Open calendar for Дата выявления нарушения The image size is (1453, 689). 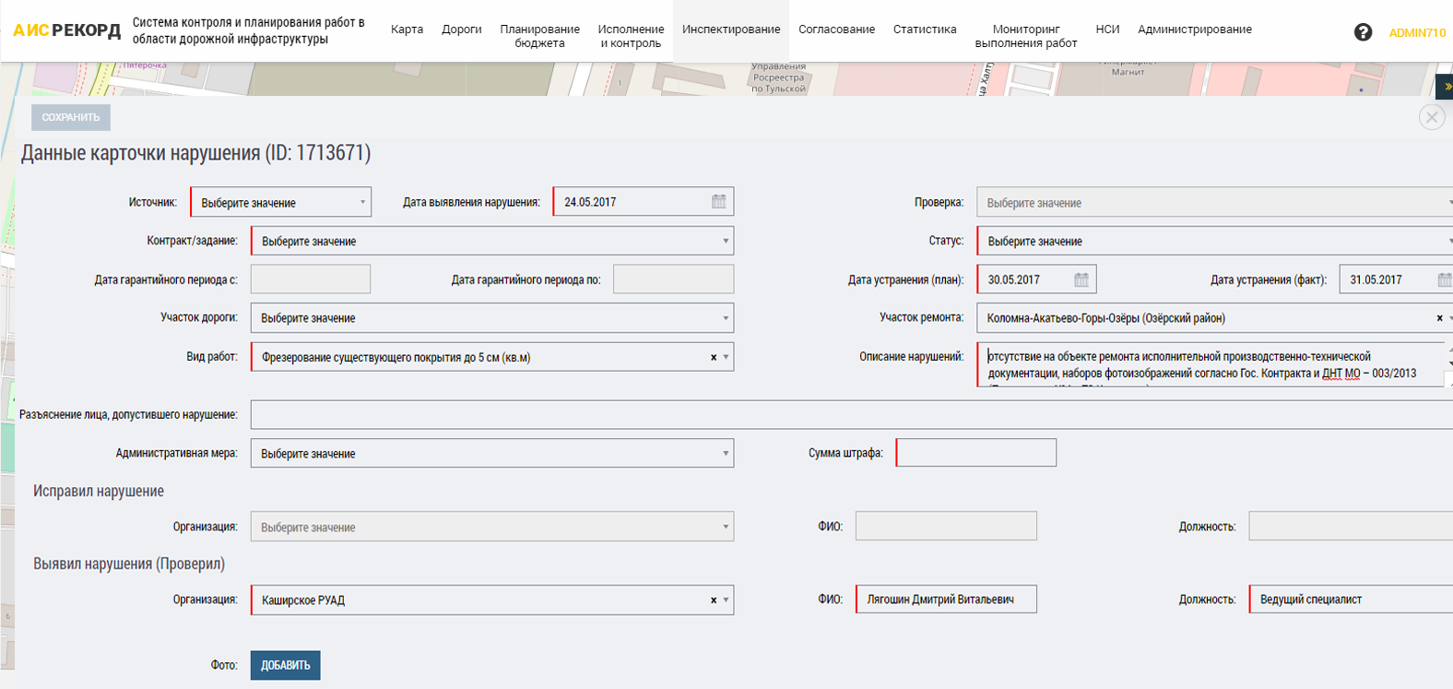[x=719, y=201]
